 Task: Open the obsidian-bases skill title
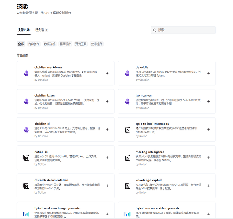[x=45, y=95]
